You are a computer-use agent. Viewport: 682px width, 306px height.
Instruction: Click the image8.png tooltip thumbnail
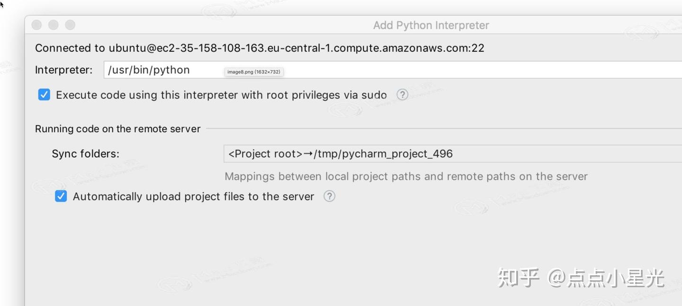click(x=254, y=72)
